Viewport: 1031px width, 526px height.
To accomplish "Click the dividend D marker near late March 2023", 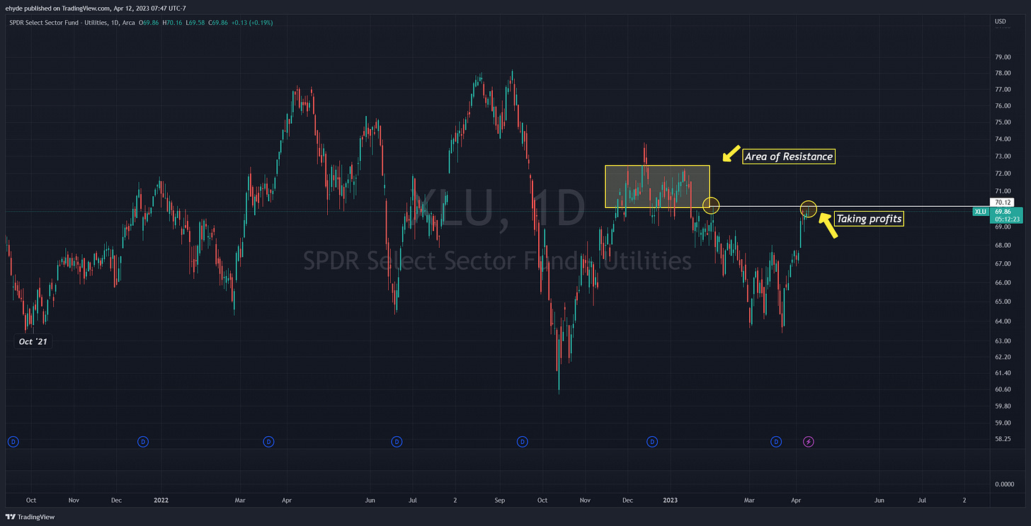I will pyautogui.click(x=777, y=442).
